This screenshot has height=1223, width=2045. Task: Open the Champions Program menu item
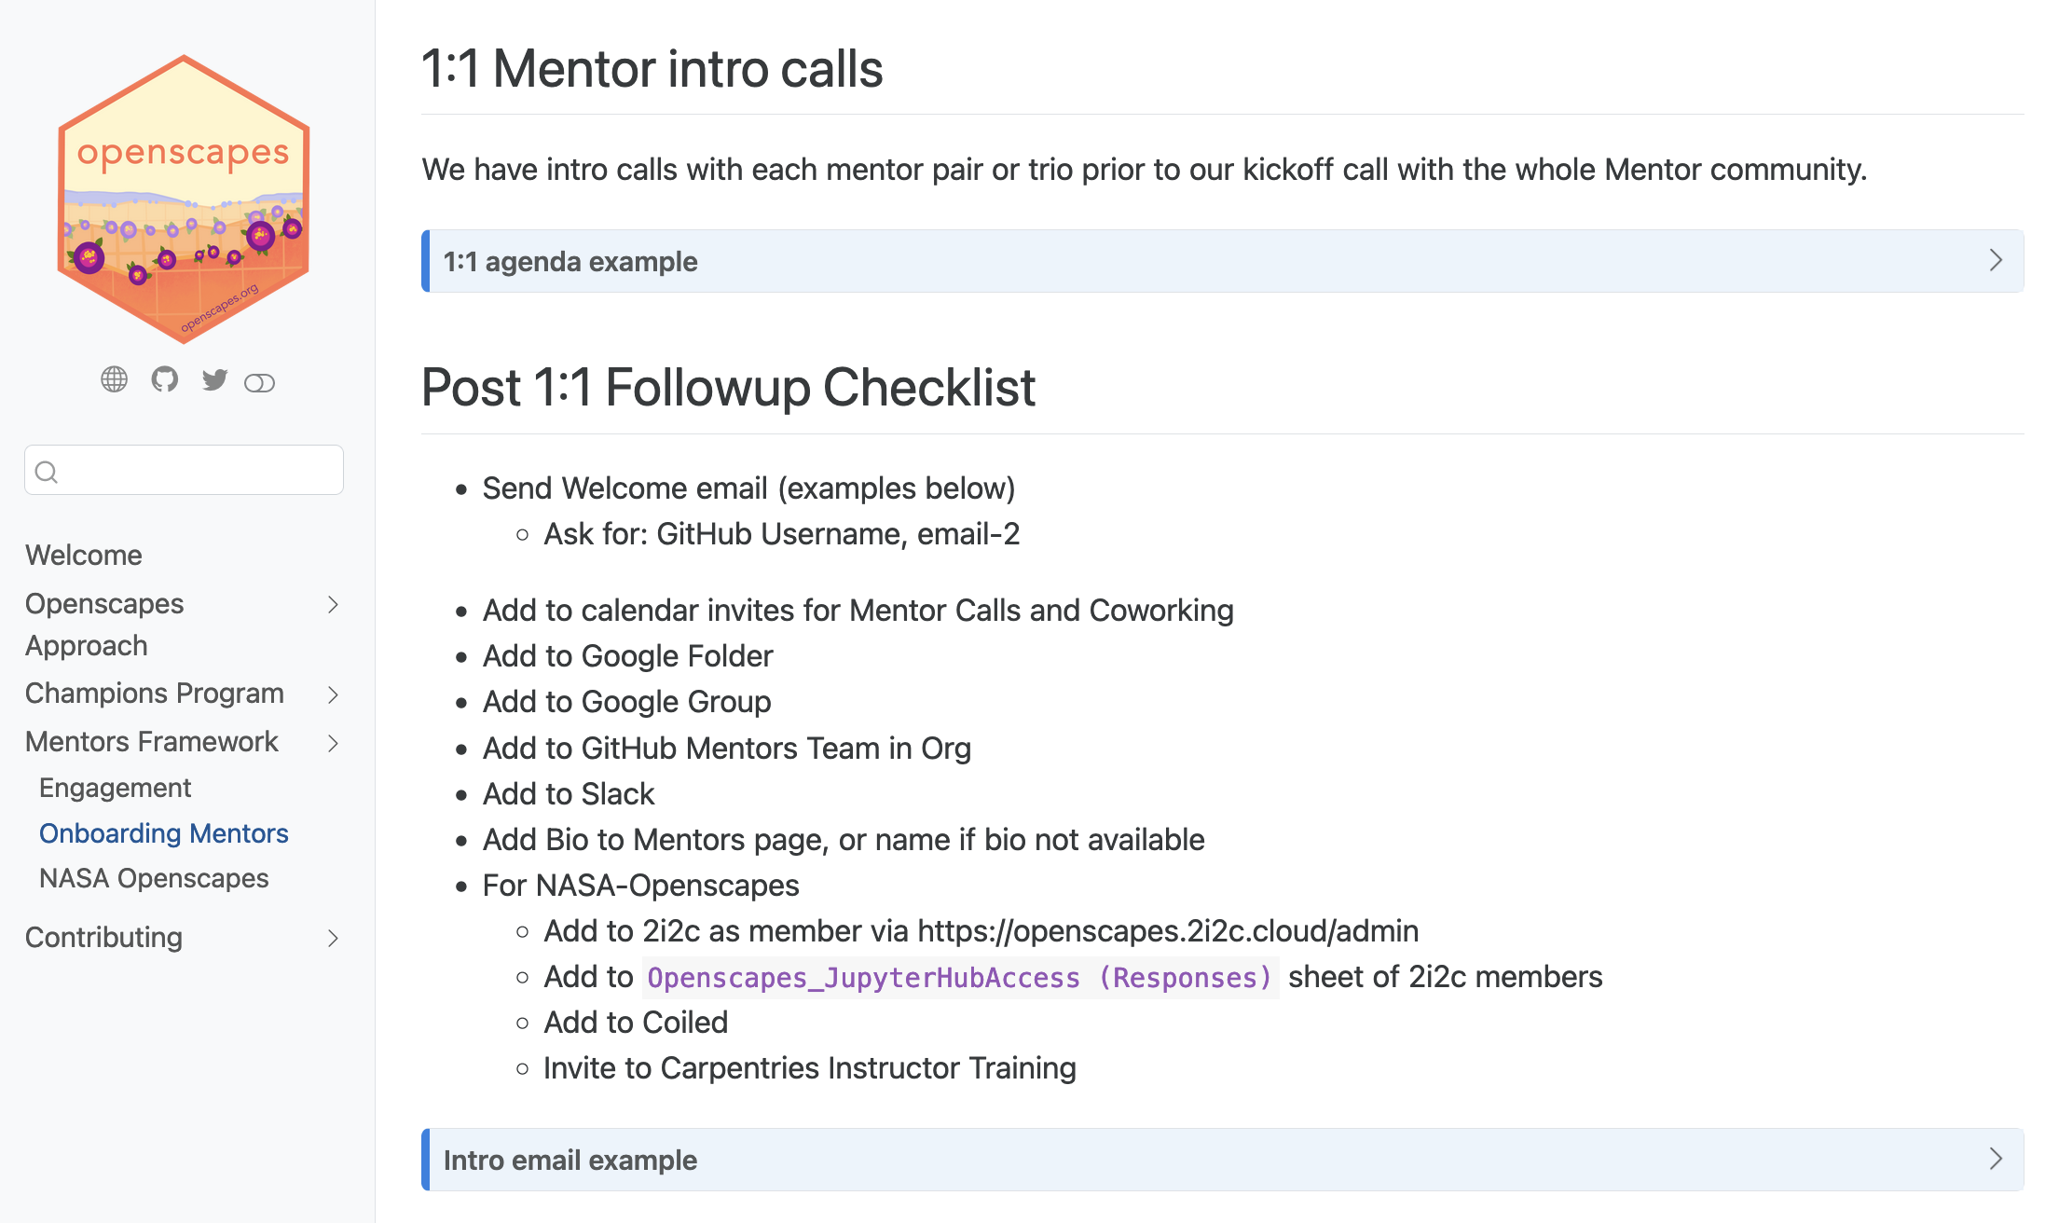point(155,694)
